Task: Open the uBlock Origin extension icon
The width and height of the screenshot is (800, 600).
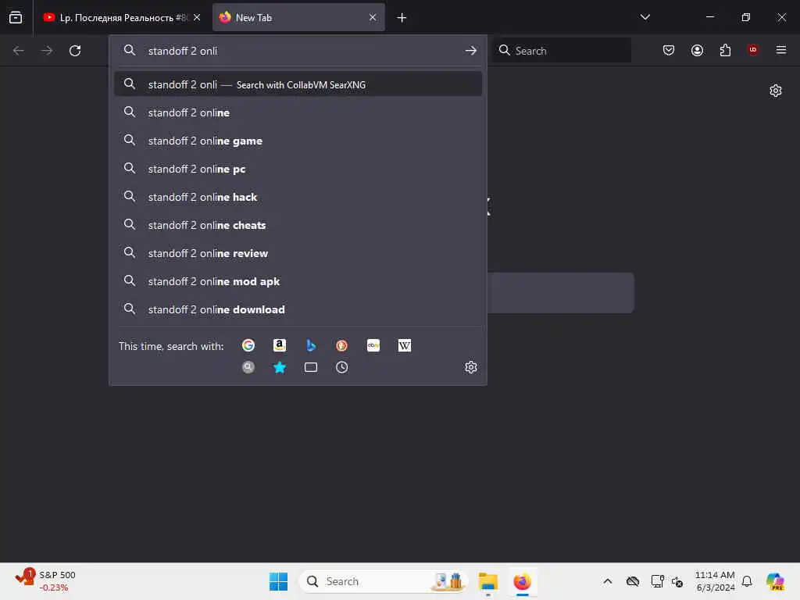Action: tap(753, 50)
